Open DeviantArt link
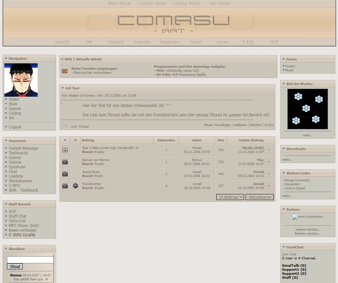 [292, 184]
